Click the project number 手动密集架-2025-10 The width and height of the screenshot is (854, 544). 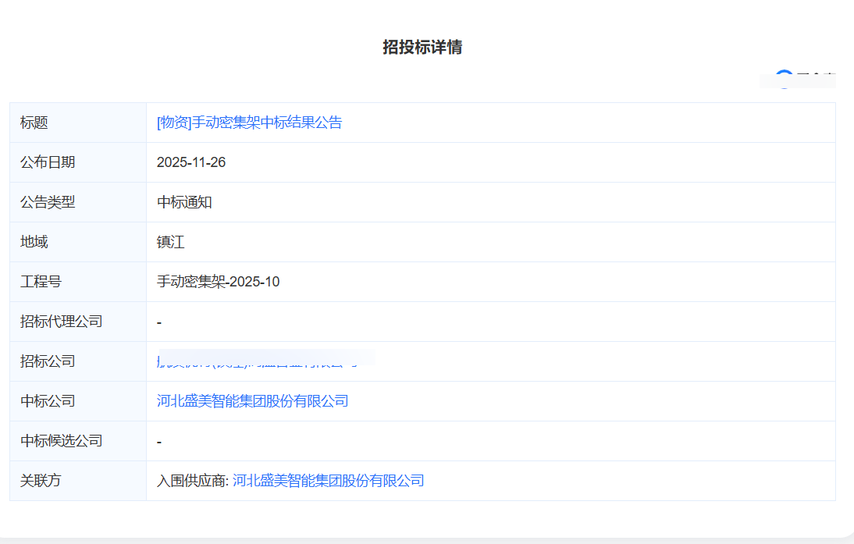[x=215, y=281]
